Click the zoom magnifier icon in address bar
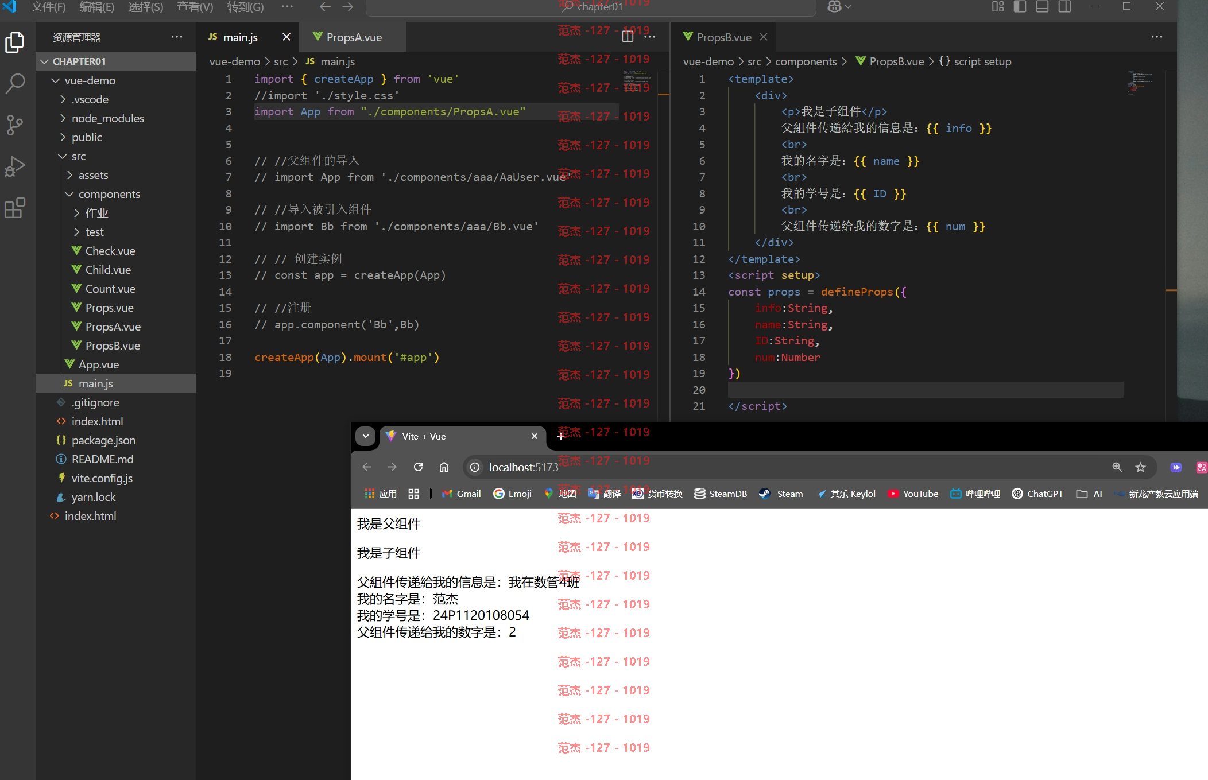This screenshot has width=1208, height=780. 1117,467
